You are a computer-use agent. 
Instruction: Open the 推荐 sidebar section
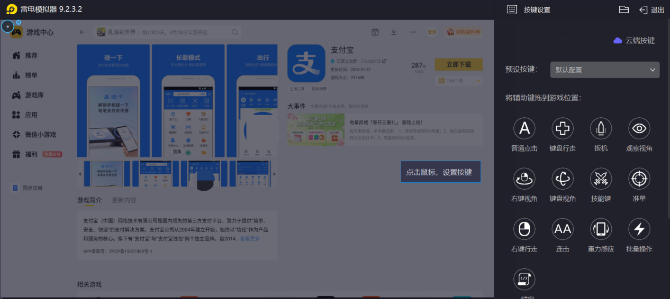coord(25,55)
